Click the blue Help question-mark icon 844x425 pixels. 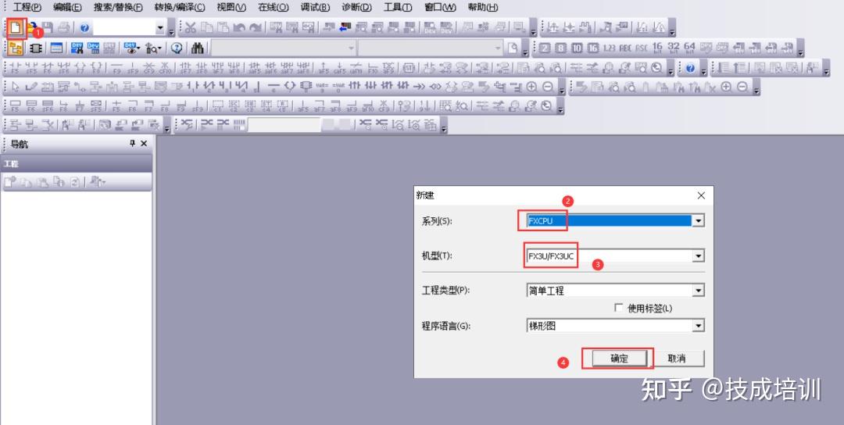(x=84, y=27)
